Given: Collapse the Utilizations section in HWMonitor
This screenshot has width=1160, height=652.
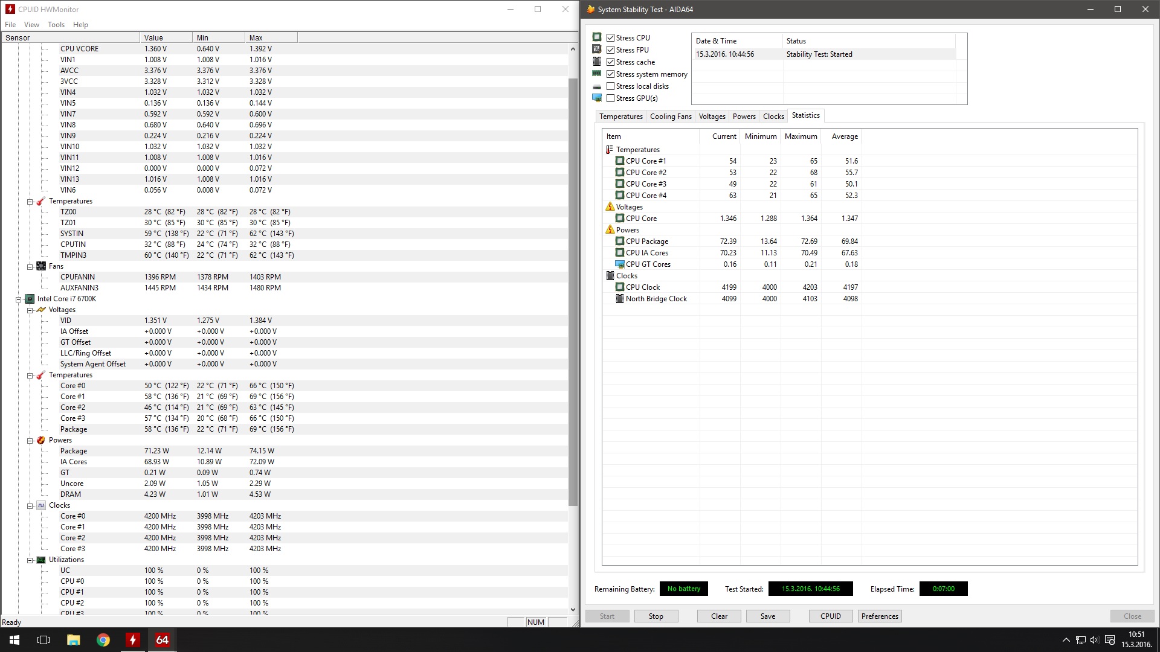Looking at the screenshot, I should pos(30,560).
